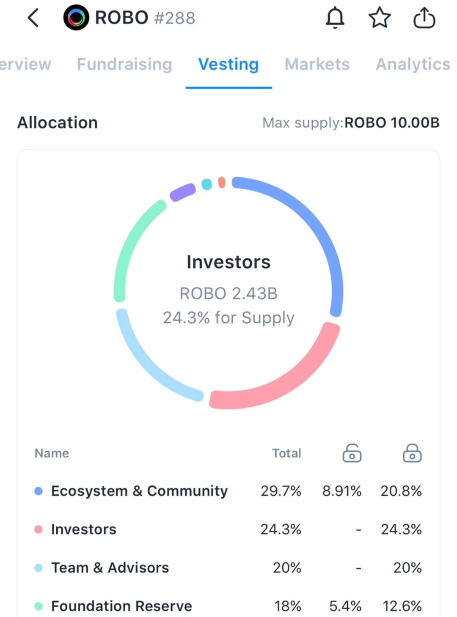This screenshot has width=457, height=617.
Task: Tap the unlocked column lock icon
Action: coord(352,453)
